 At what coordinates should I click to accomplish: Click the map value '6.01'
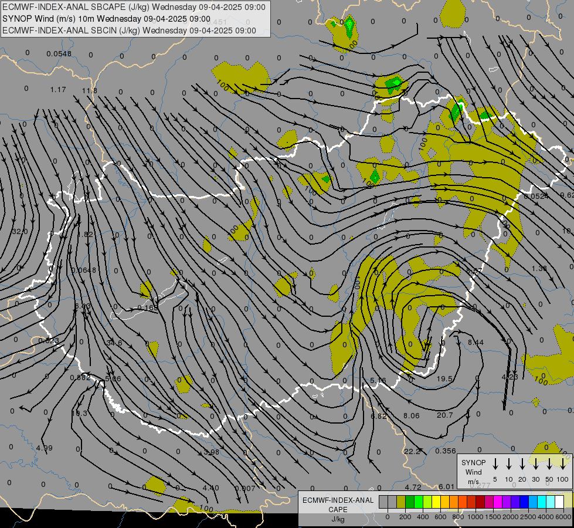446,486
